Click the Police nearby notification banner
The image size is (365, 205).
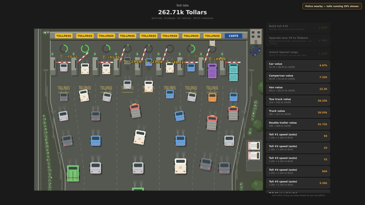pos(332,6)
